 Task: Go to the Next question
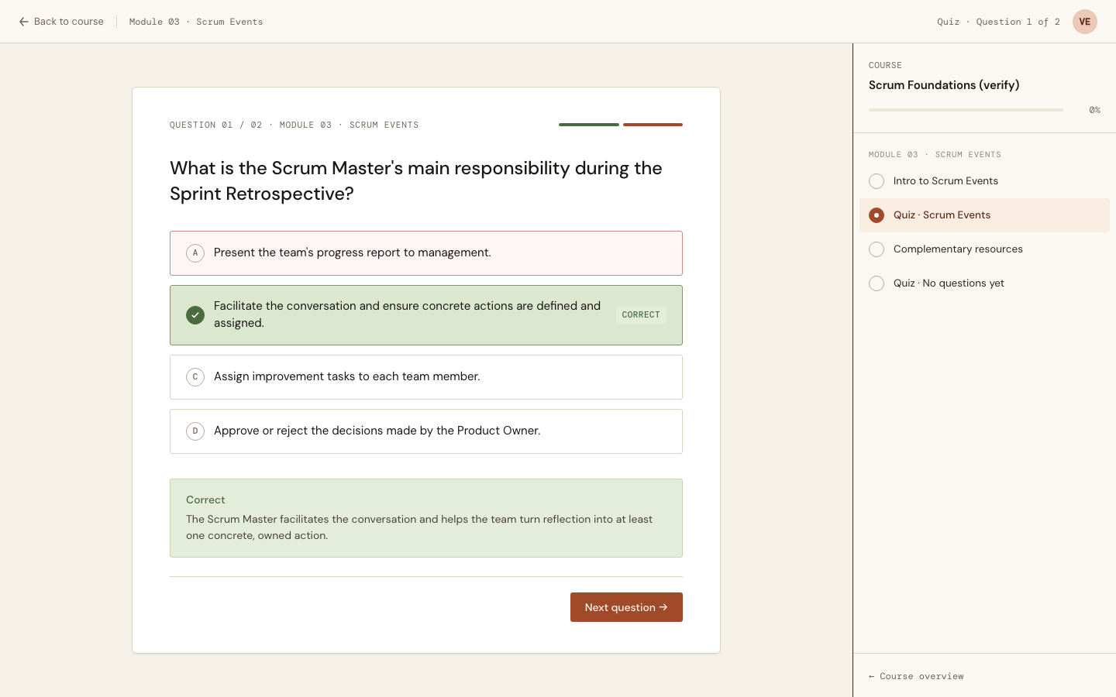626,607
